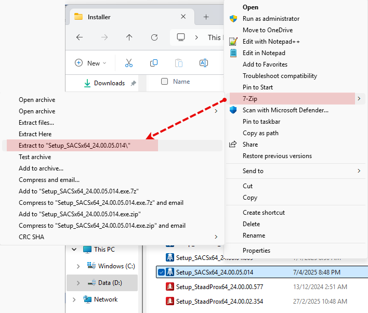Expand the CRC SHA submenu arrow

216,237
